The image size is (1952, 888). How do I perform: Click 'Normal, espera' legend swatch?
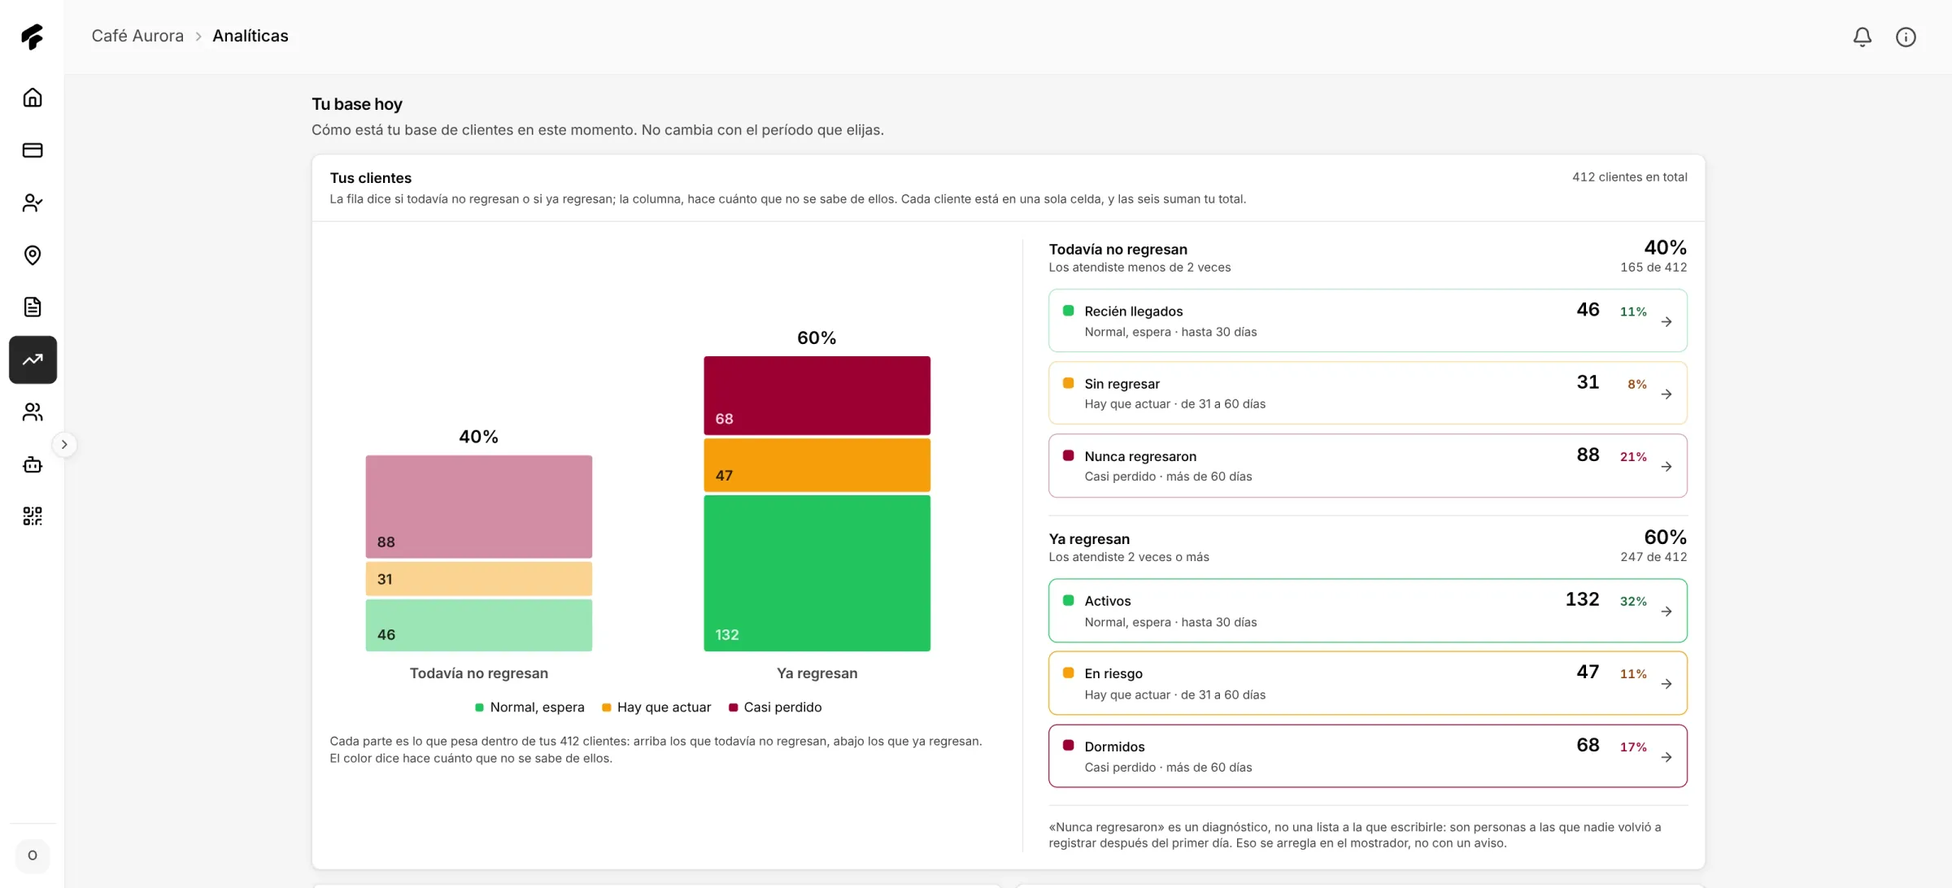click(479, 707)
